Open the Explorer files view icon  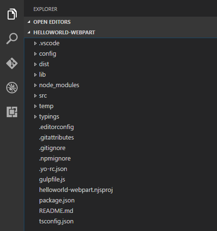tap(12, 14)
